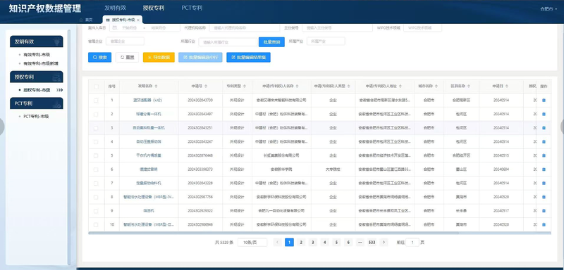Viewport: 564px width, 270px height.
Task: Click the 批量查询 button
Action: pyautogui.click(x=271, y=42)
